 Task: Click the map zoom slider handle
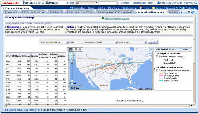click(x=72, y=81)
